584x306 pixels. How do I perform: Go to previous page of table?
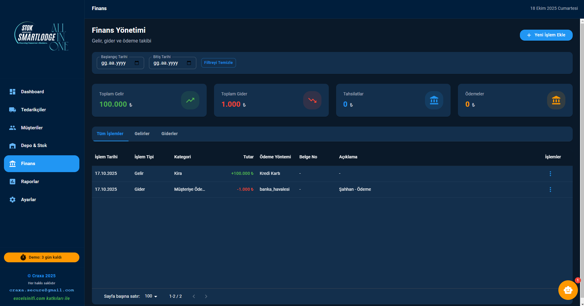coord(194,296)
